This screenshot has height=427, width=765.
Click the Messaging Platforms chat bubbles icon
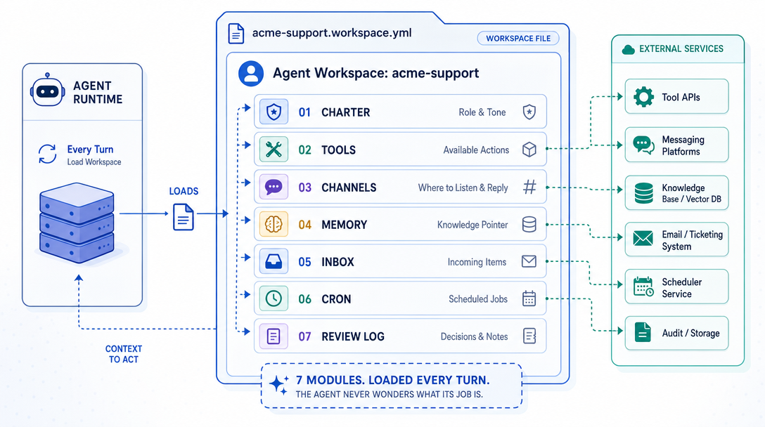tap(643, 145)
